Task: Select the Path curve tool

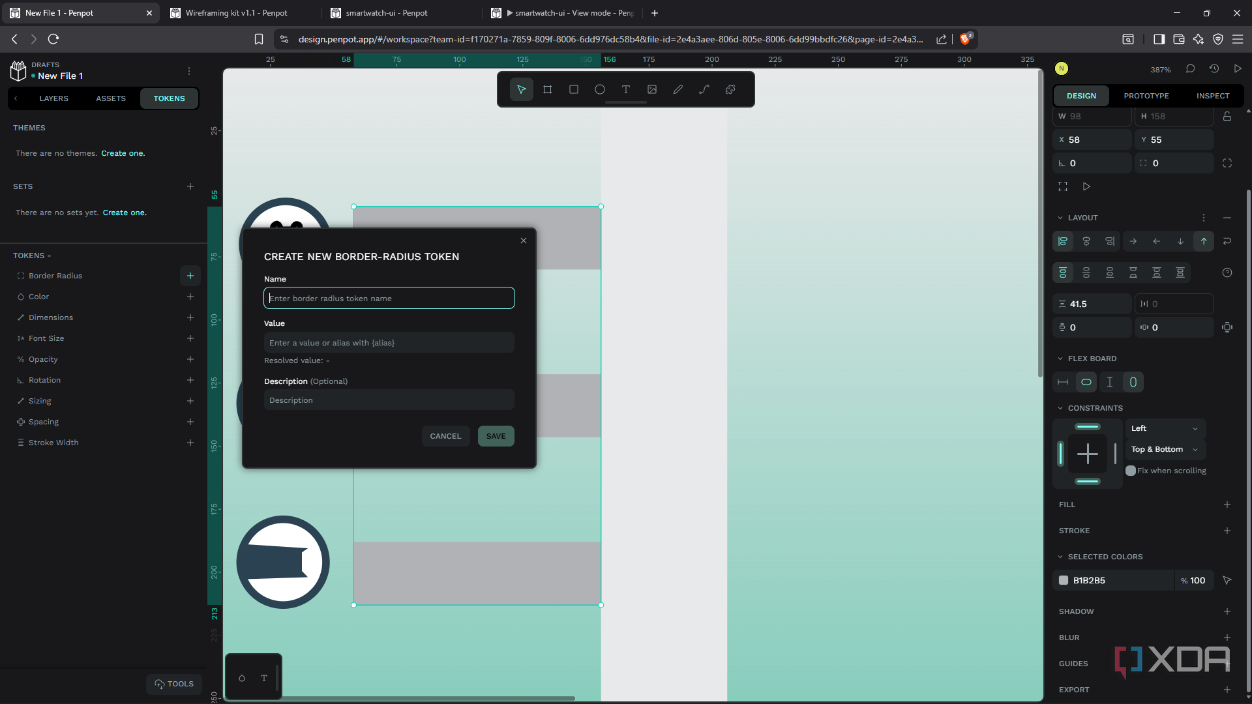Action: pyautogui.click(x=704, y=89)
